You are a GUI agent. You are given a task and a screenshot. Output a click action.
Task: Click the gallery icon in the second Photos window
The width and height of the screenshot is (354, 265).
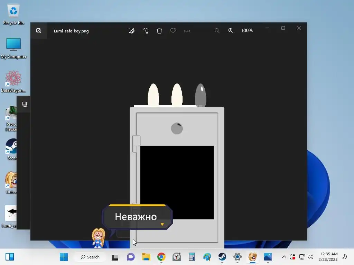[x=25, y=104]
